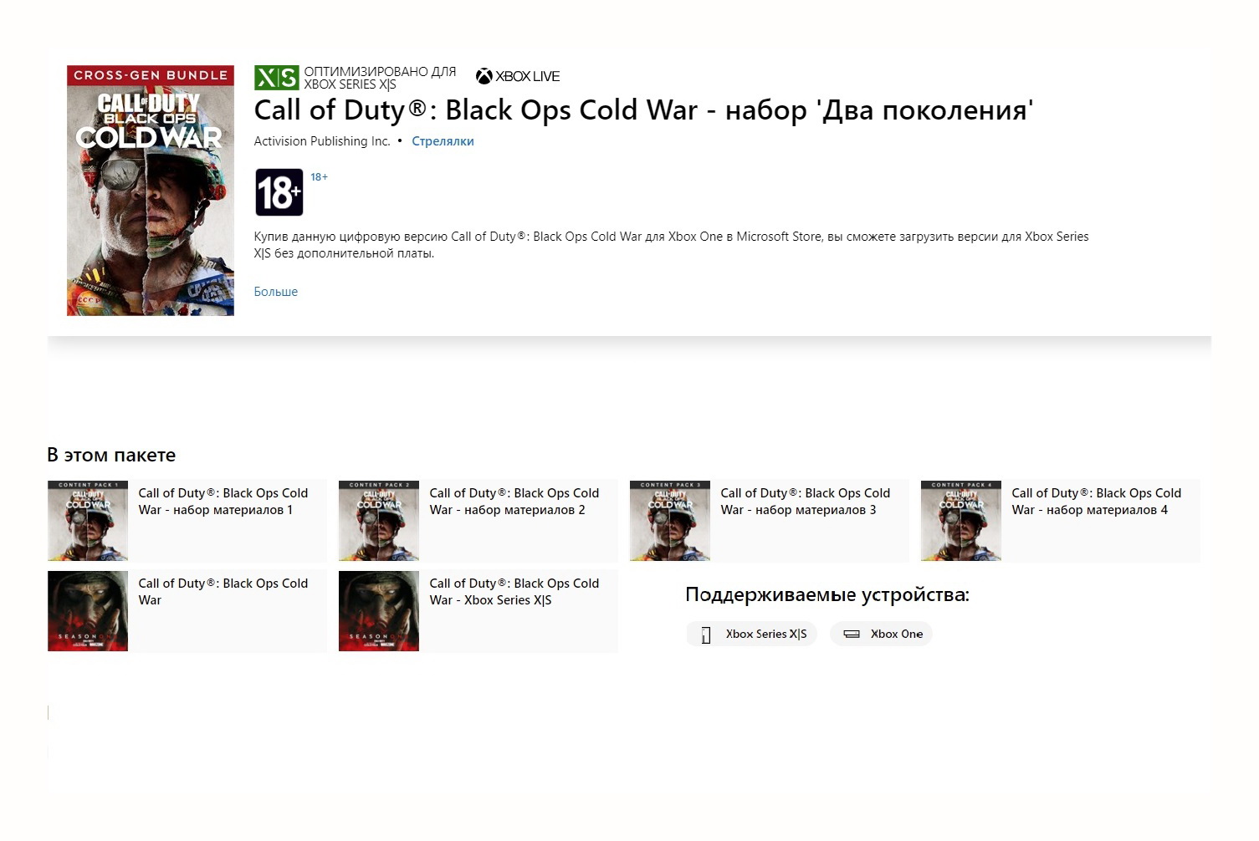Click the console icon in Xbox One chip
1259x841 pixels.
pos(852,635)
